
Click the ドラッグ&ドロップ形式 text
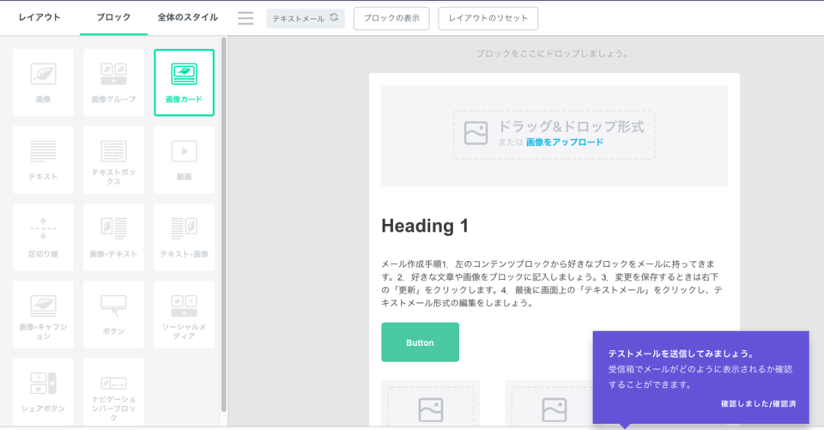click(571, 127)
